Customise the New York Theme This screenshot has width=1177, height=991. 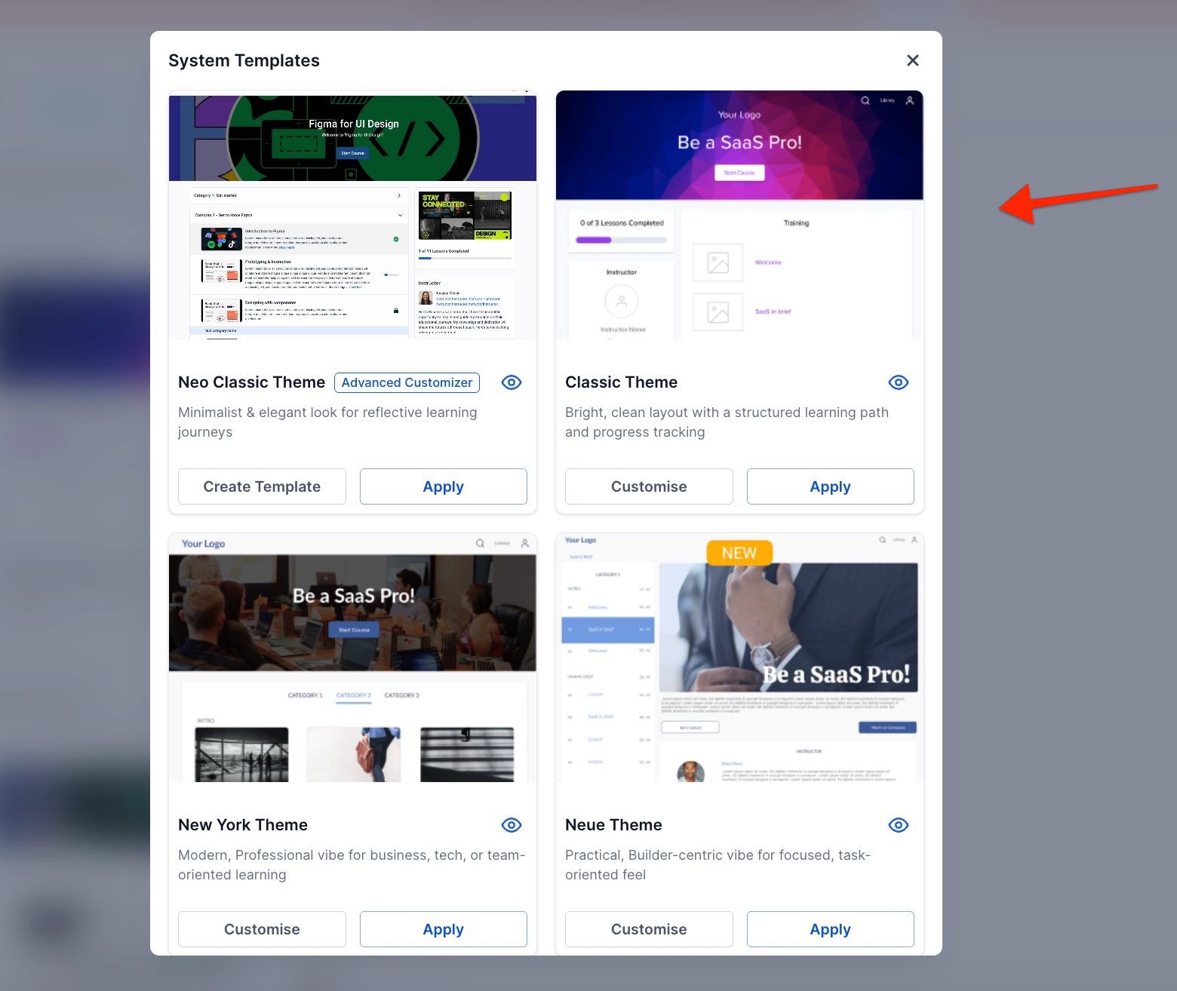(x=262, y=929)
